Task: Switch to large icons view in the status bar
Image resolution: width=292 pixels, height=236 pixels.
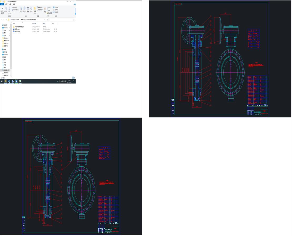Action: 75,78
